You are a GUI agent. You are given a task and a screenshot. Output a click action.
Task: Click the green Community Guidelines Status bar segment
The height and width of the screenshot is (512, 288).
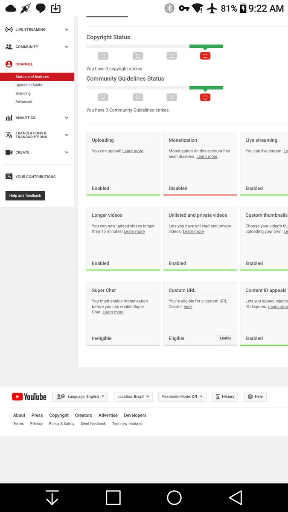(x=206, y=87)
